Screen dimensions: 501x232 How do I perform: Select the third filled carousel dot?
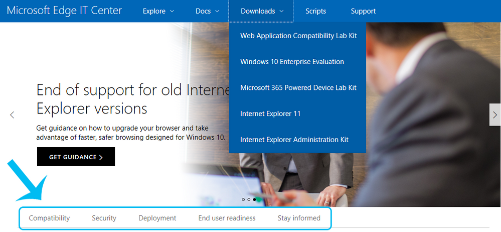pos(254,199)
